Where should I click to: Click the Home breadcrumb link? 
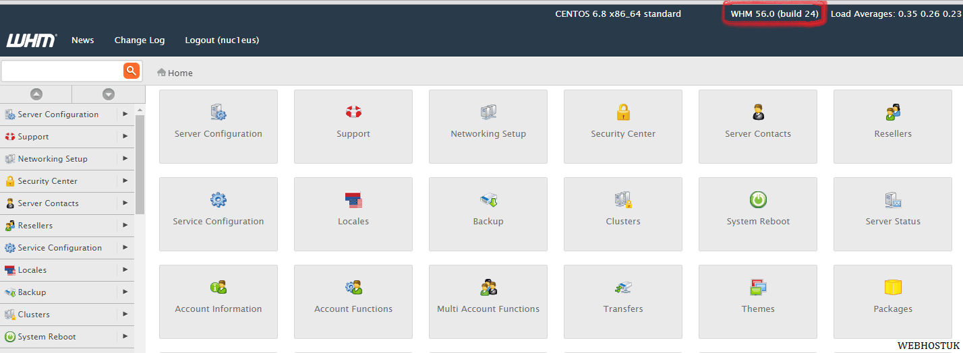point(179,73)
